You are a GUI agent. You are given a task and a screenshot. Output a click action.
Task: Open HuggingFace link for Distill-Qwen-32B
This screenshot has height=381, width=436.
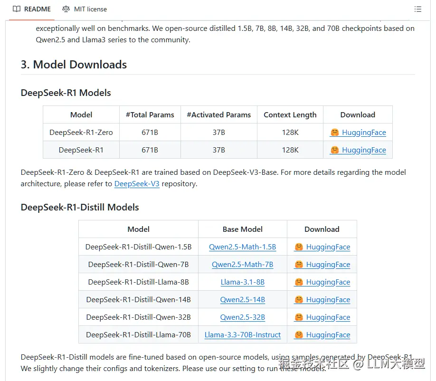pos(322,317)
